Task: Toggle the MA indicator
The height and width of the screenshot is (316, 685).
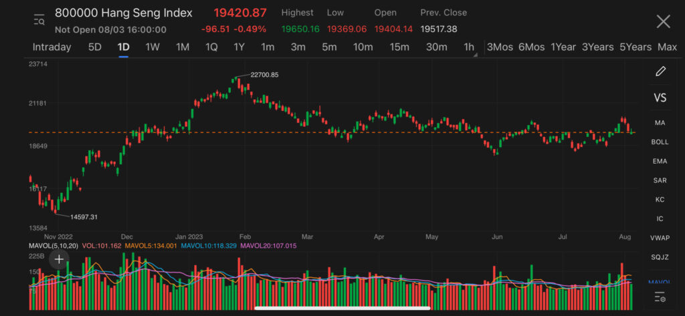Action: [x=660, y=123]
